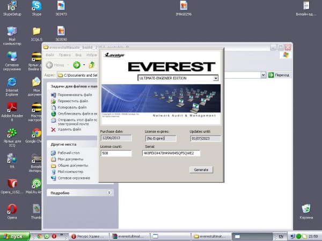Launch Internet Explorer from desktop

pyautogui.click(x=12, y=86)
